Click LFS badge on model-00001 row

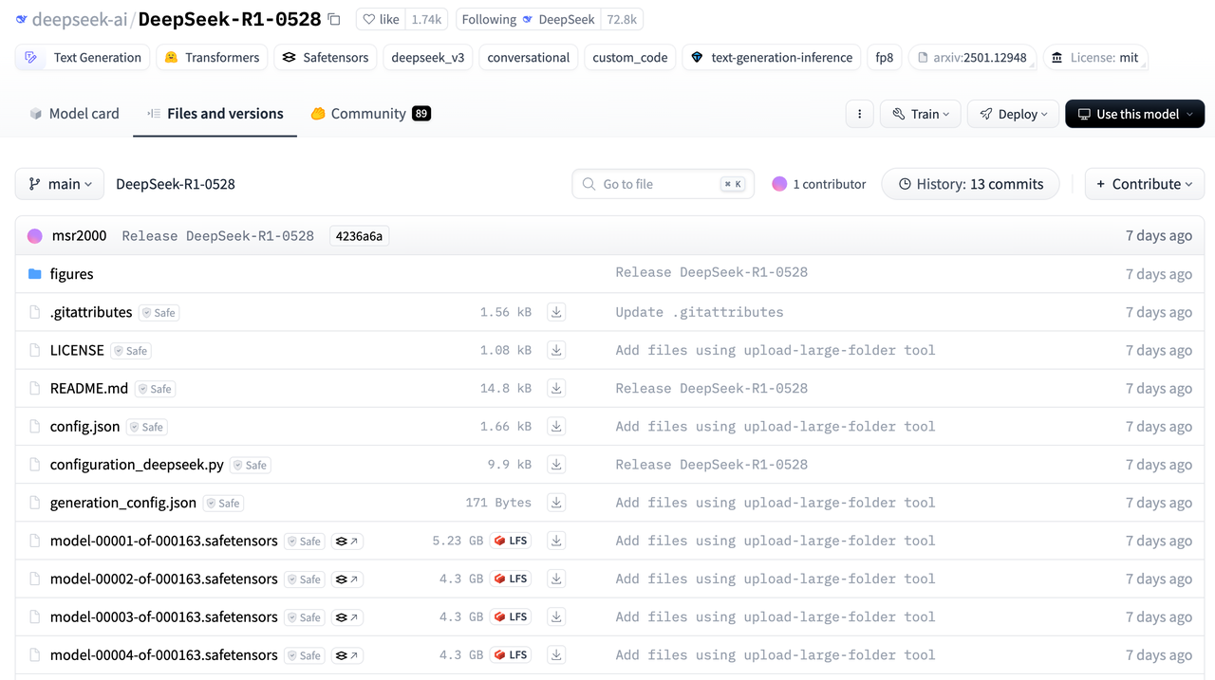tap(511, 541)
